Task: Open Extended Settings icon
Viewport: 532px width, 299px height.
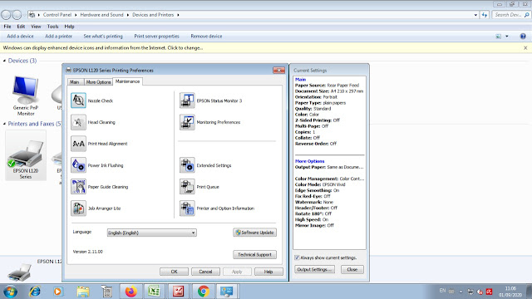Action: point(187,165)
